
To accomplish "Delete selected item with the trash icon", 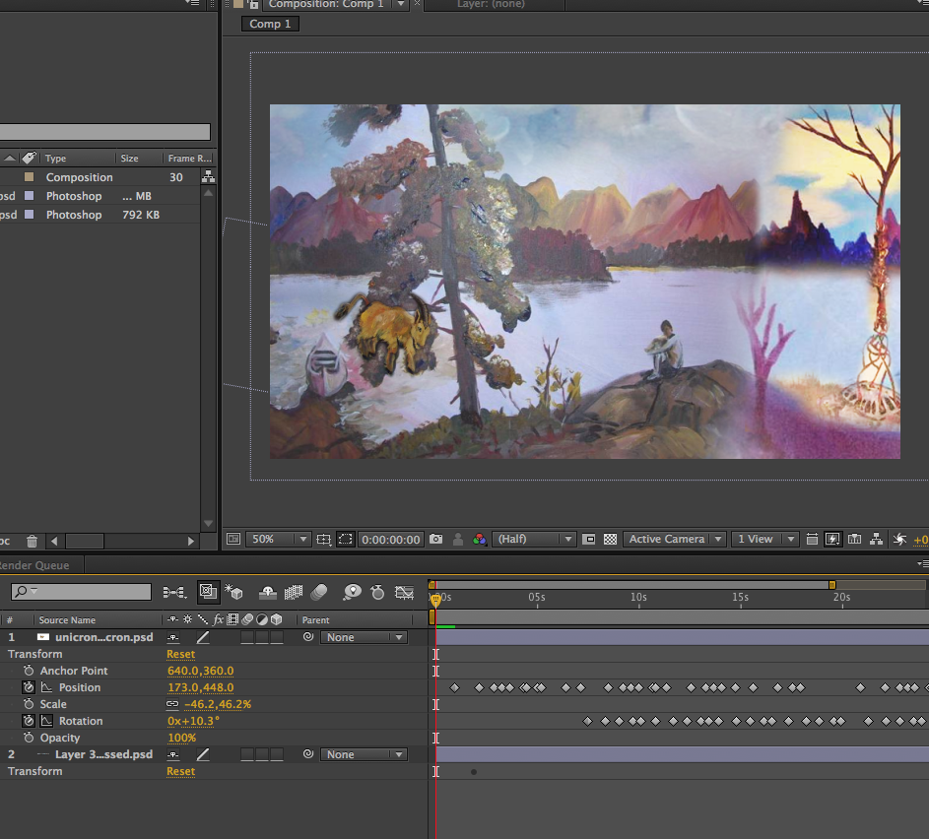I will (32, 541).
